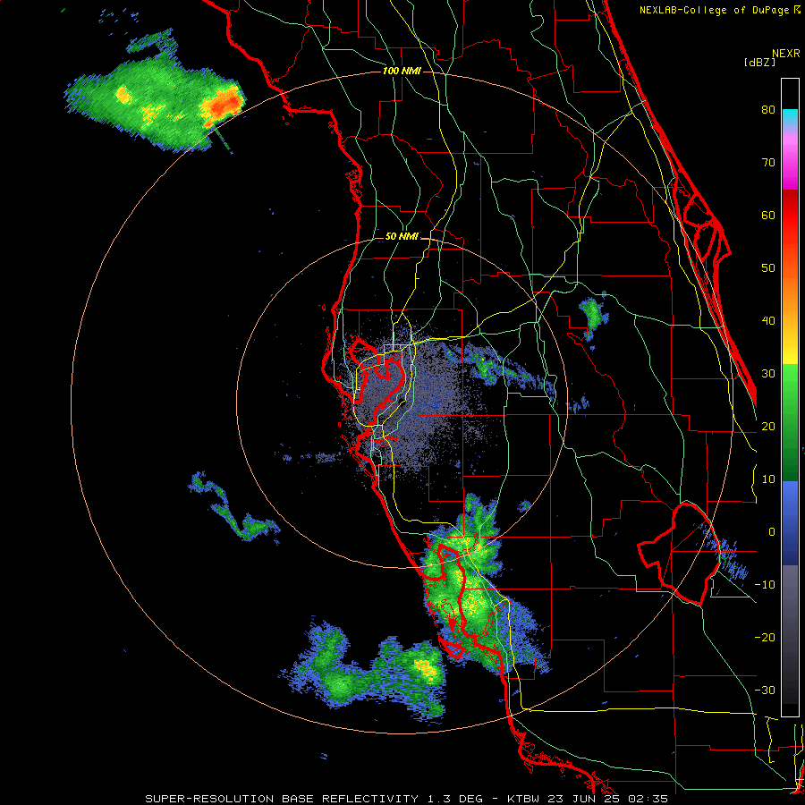Click the -30 dBZ scale value

click(x=765, y=691)
